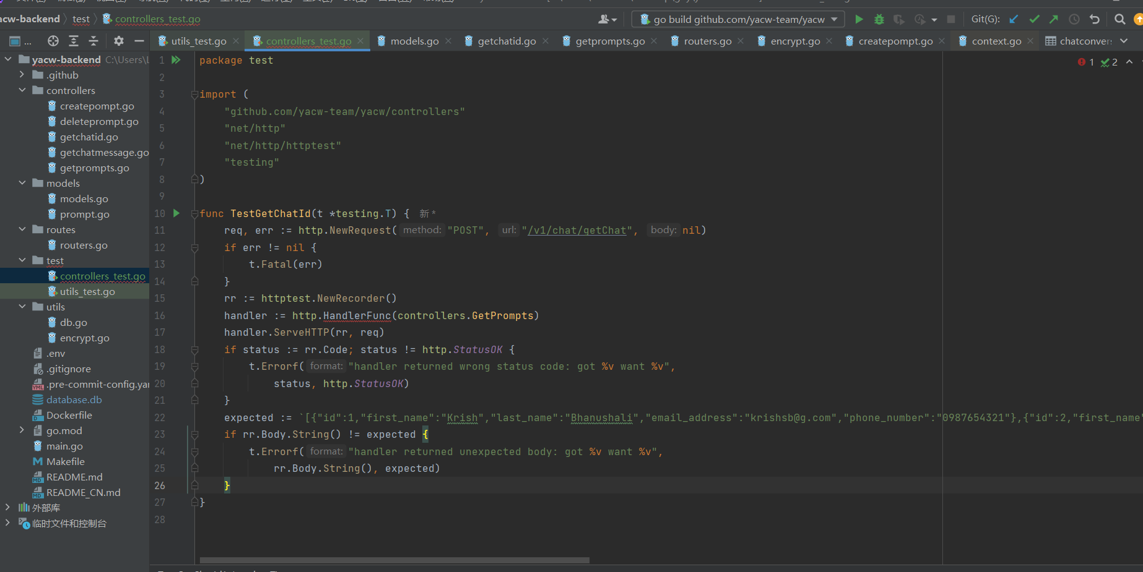Screen dimensions: 1143x572
Task: Collapse the controllers folder
Action: [22, 90]
